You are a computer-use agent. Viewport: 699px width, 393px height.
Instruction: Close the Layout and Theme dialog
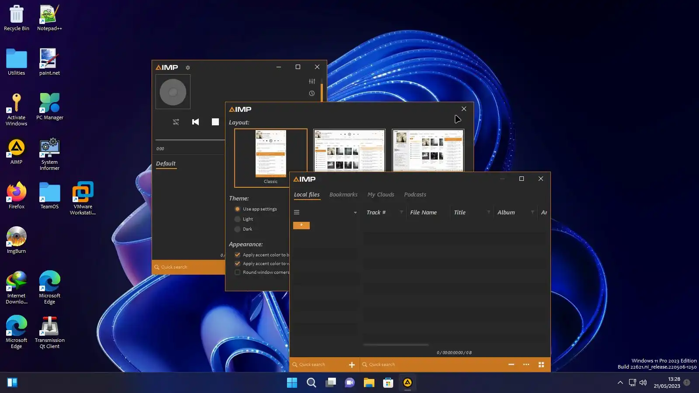coord(464,109)
